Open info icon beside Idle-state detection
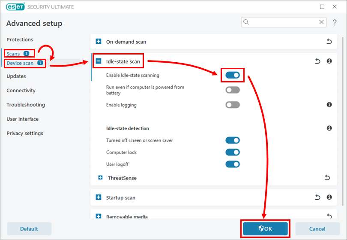 pyautogui.click(x=329, y=128)
